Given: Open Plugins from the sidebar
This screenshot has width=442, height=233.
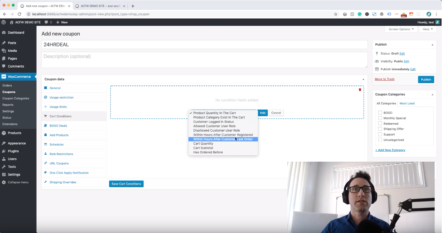Looking at the screenshot, I should pos(13,151).
